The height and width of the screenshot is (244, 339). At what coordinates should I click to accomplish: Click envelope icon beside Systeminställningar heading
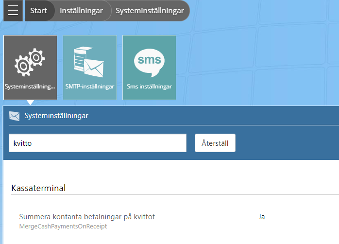[x=15, y=116]
